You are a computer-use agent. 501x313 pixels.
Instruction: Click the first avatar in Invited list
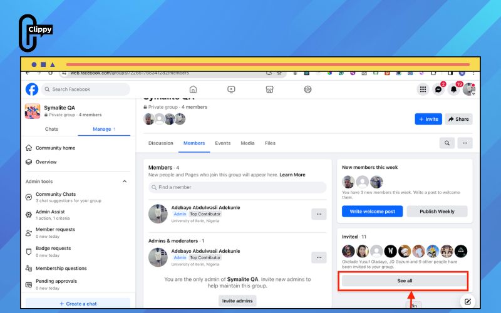point(348,252)
